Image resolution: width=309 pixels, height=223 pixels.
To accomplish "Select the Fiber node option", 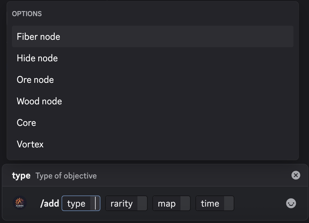I will point(39,37).
